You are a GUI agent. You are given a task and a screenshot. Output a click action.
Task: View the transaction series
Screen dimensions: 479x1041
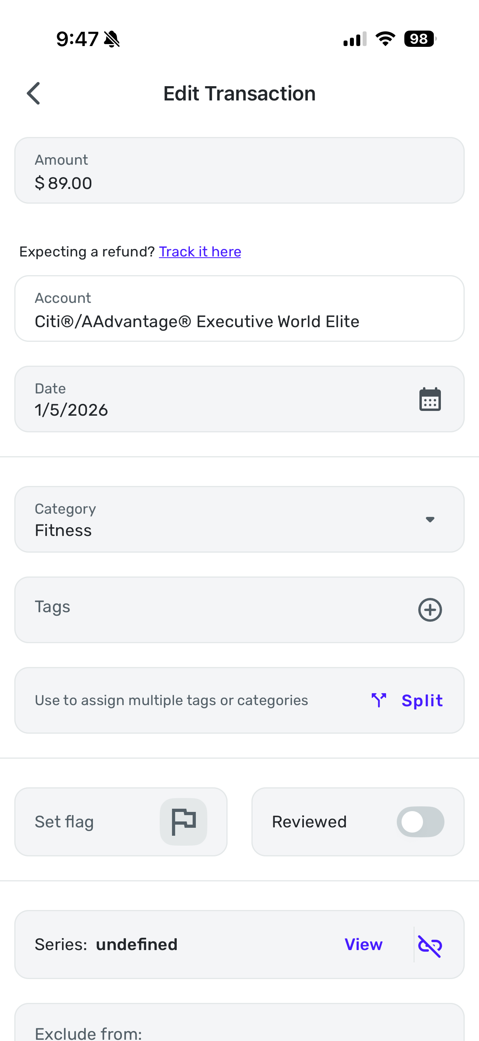[363, 945]
